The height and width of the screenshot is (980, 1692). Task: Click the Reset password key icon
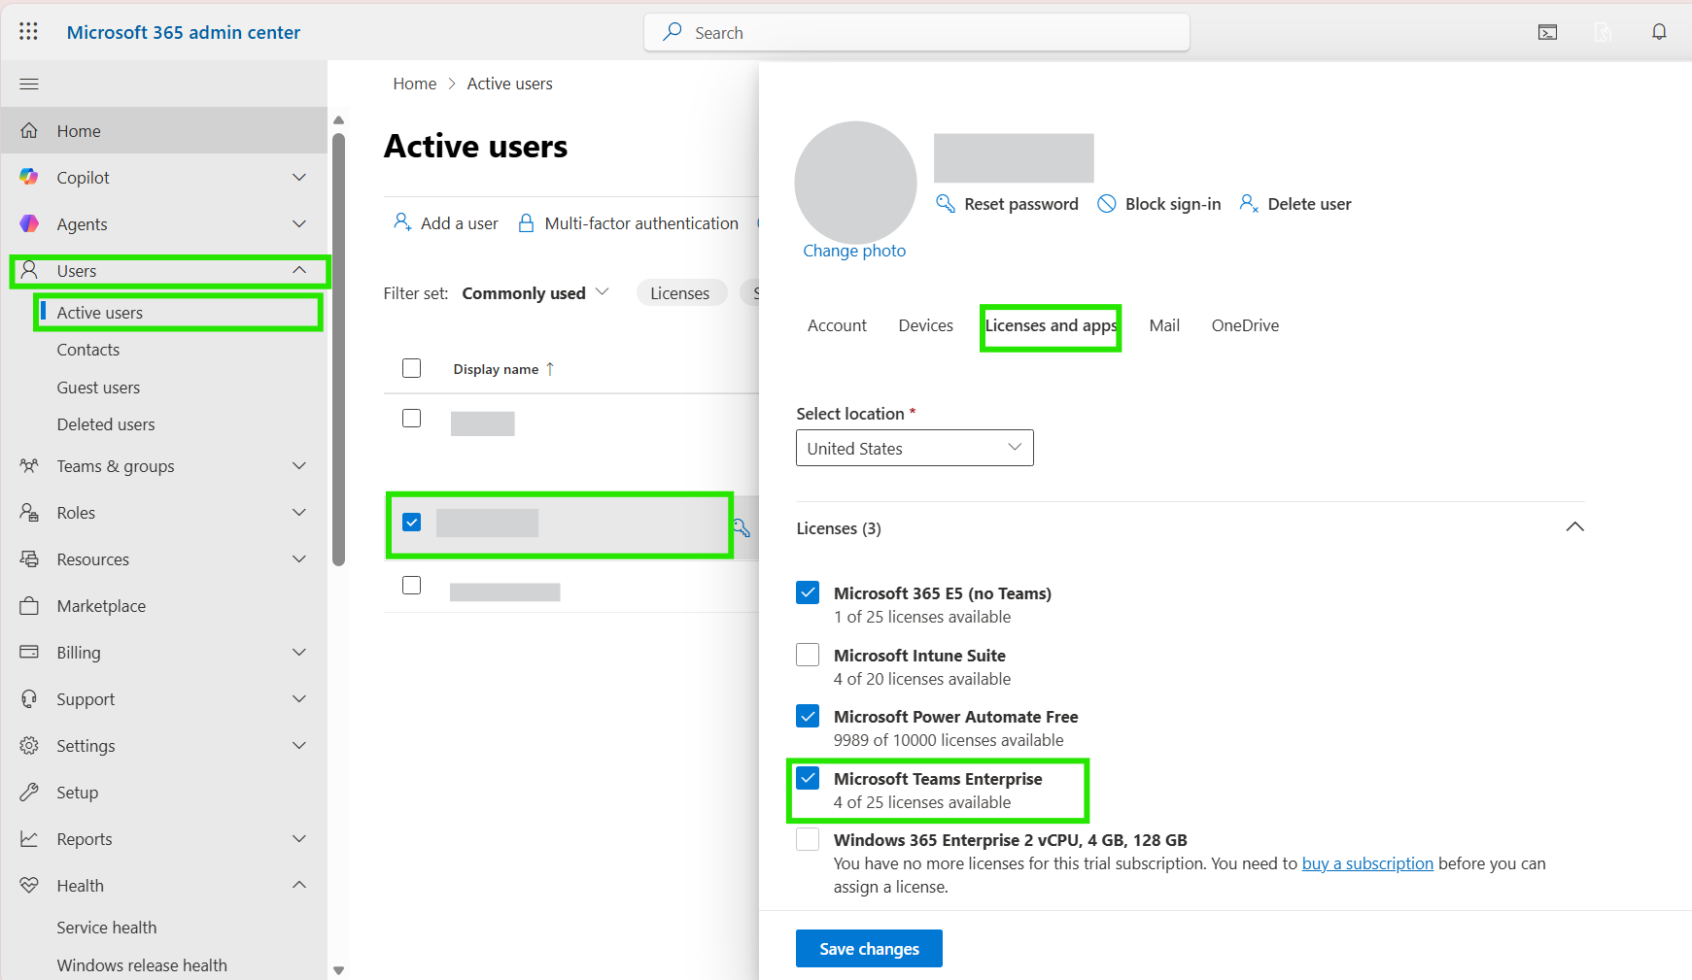point(945,203)
